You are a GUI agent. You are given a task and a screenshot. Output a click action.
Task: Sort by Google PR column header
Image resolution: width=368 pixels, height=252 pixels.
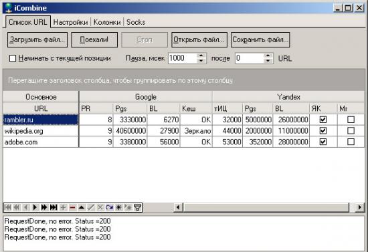[x=96, y=108]
